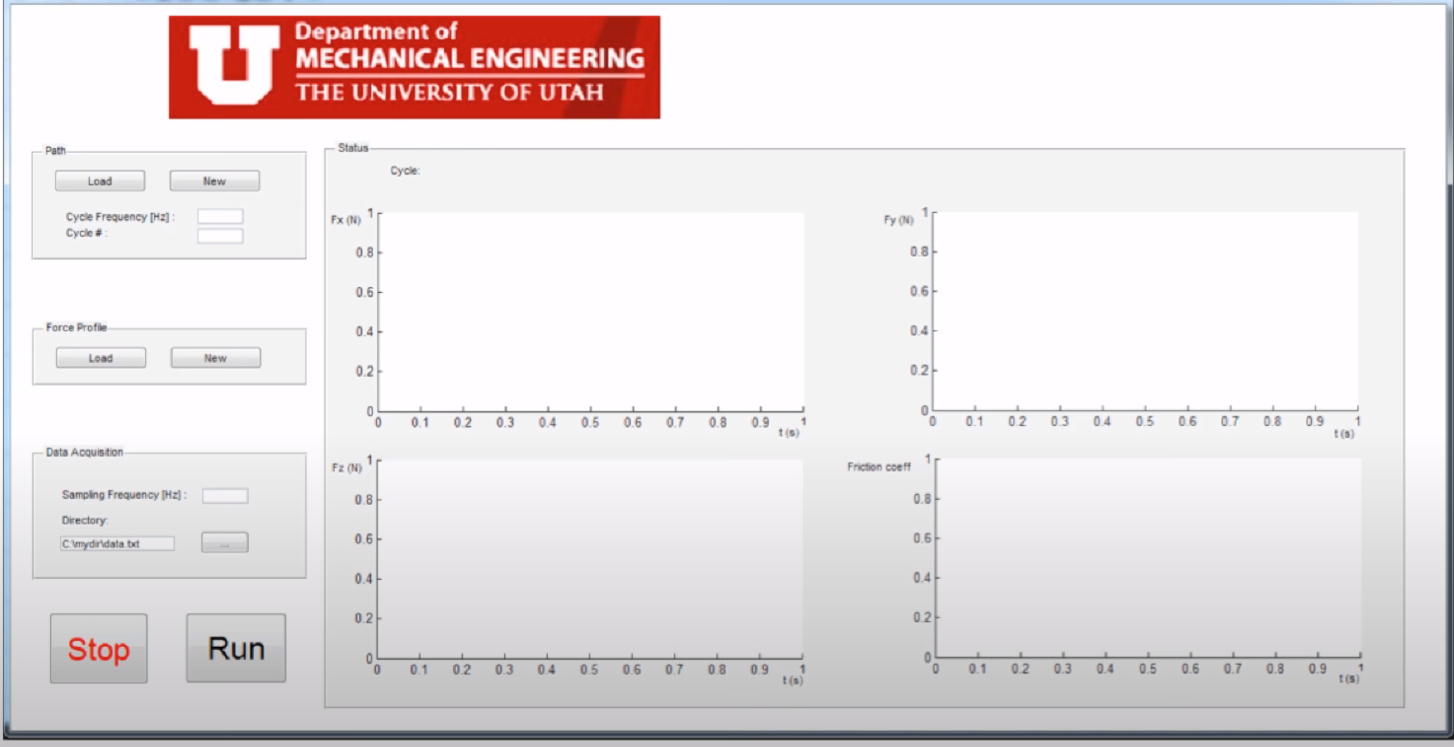Click New button in Path panel
Image resolution: width=1454 pixels, height=747 pixels.
click(215, 181)
